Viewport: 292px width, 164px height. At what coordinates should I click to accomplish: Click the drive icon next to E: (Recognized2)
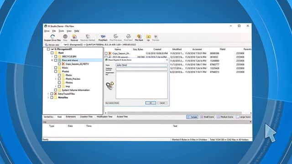[52, 49]
